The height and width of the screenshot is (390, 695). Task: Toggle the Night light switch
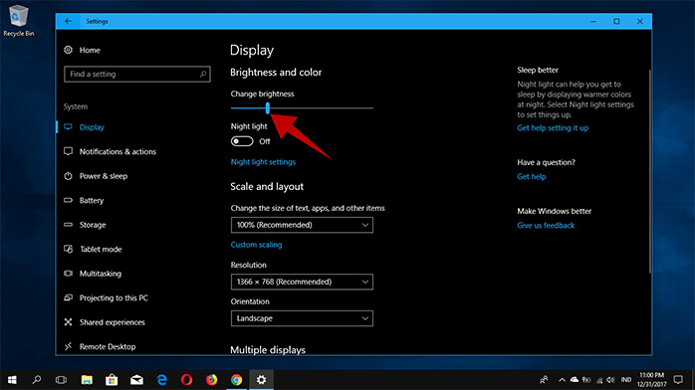click(242, 141)
